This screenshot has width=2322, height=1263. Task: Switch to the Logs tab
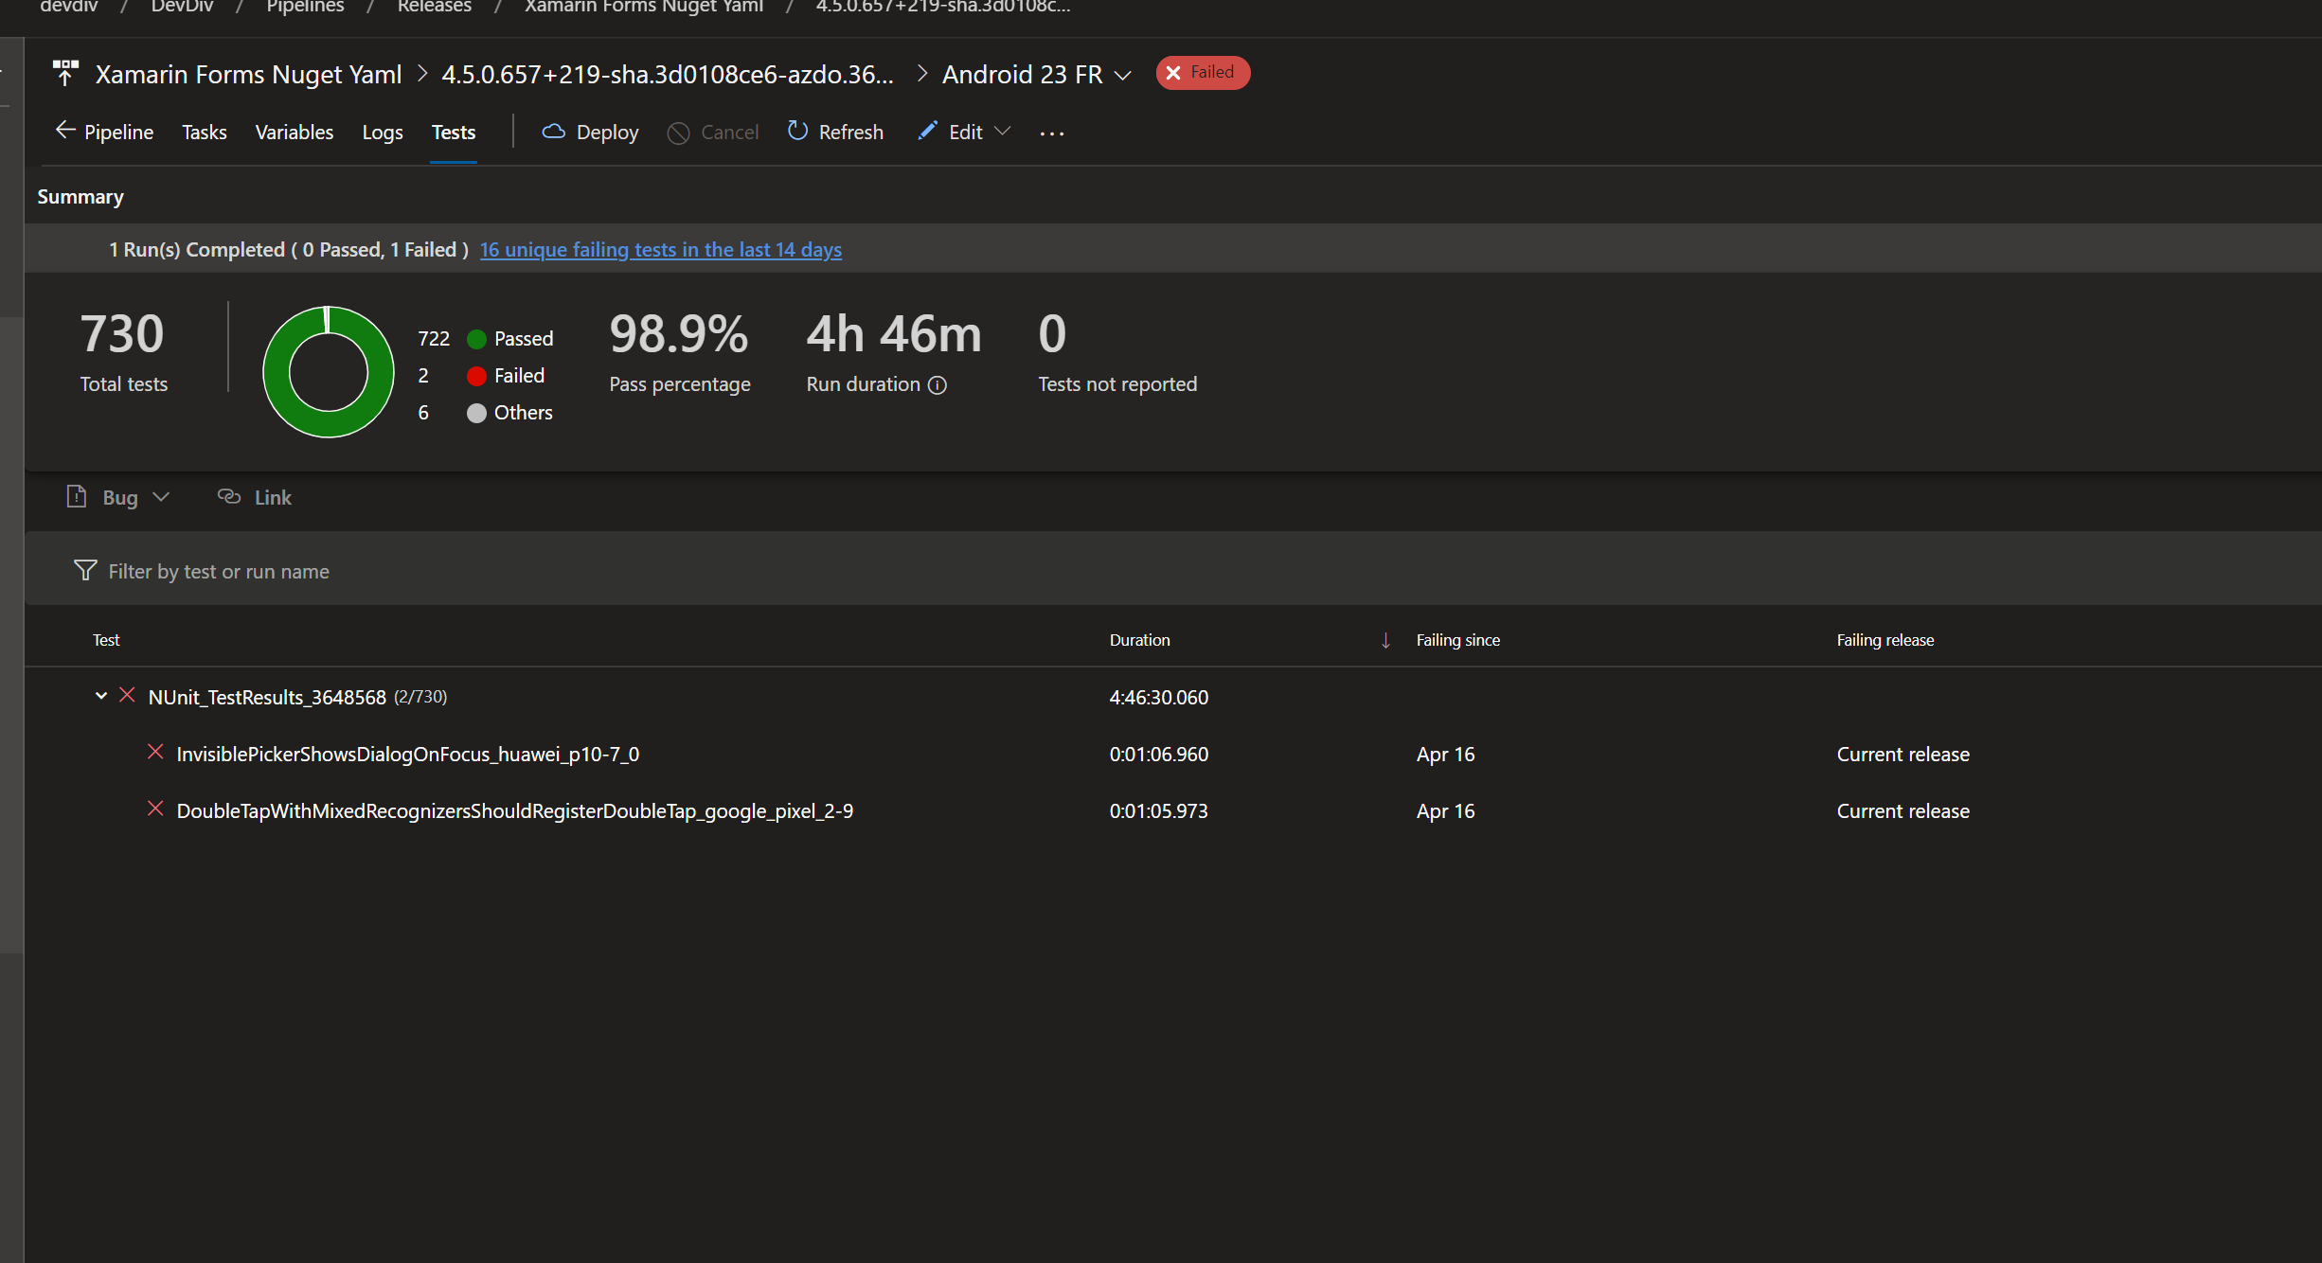pyautogui.click(x=382, y=132)
